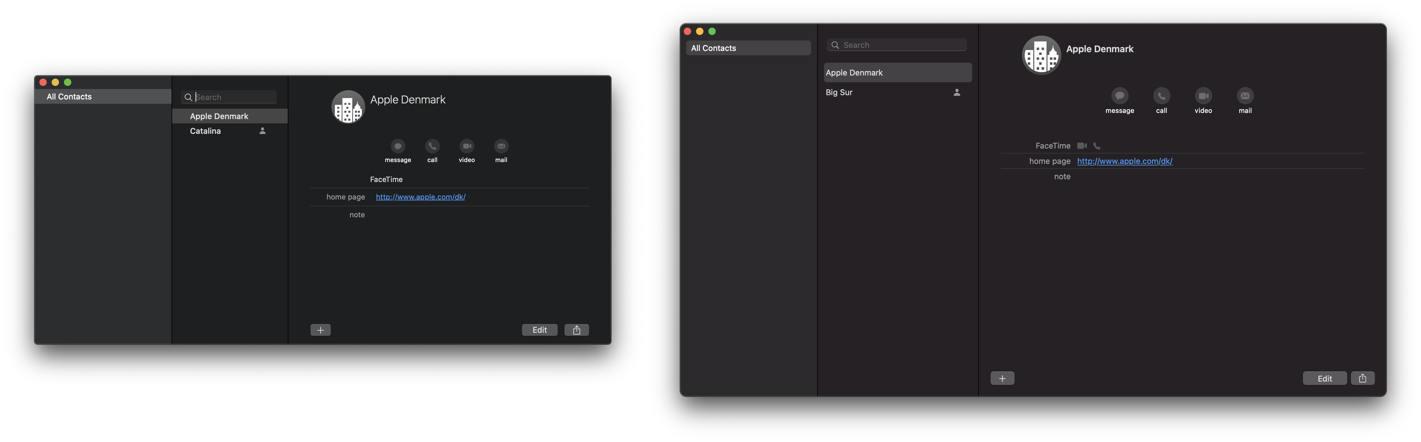Click the search magnifier icon in Big Sur window

[835, 45]
